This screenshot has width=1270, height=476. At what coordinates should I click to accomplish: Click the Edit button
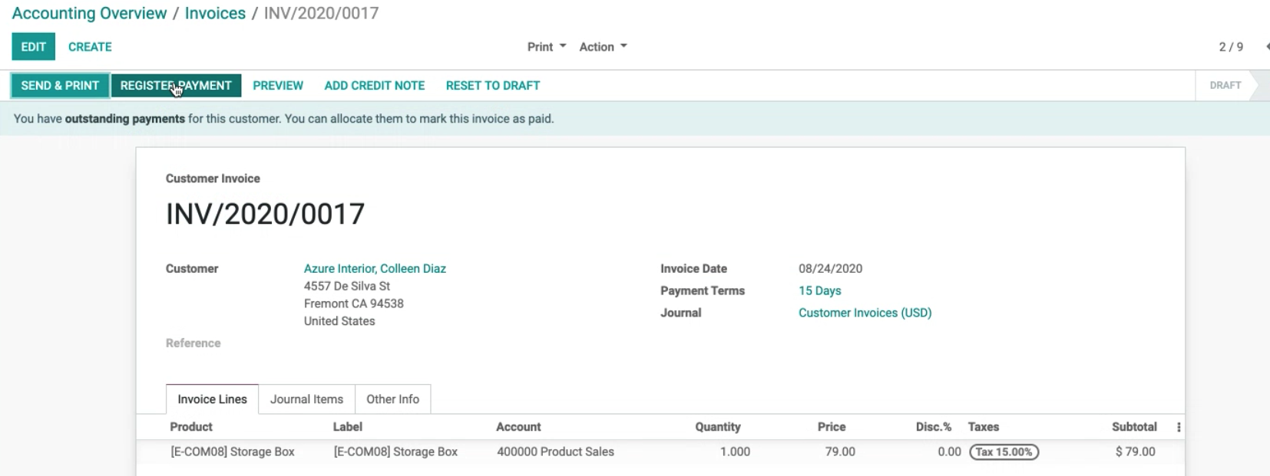pyautogui.click(x=33, y=47)
